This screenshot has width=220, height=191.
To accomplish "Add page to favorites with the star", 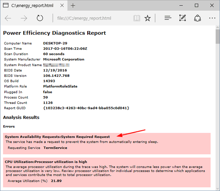I will [x=147, y=18].
